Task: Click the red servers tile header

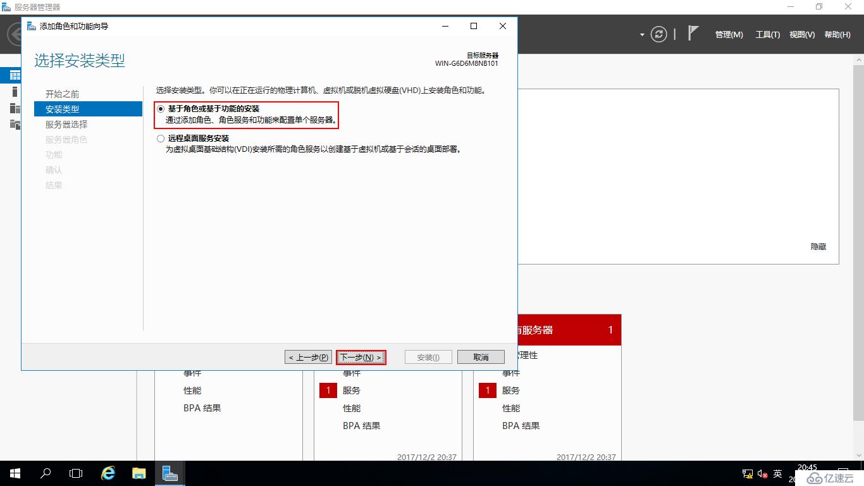Action: (569, 330)
